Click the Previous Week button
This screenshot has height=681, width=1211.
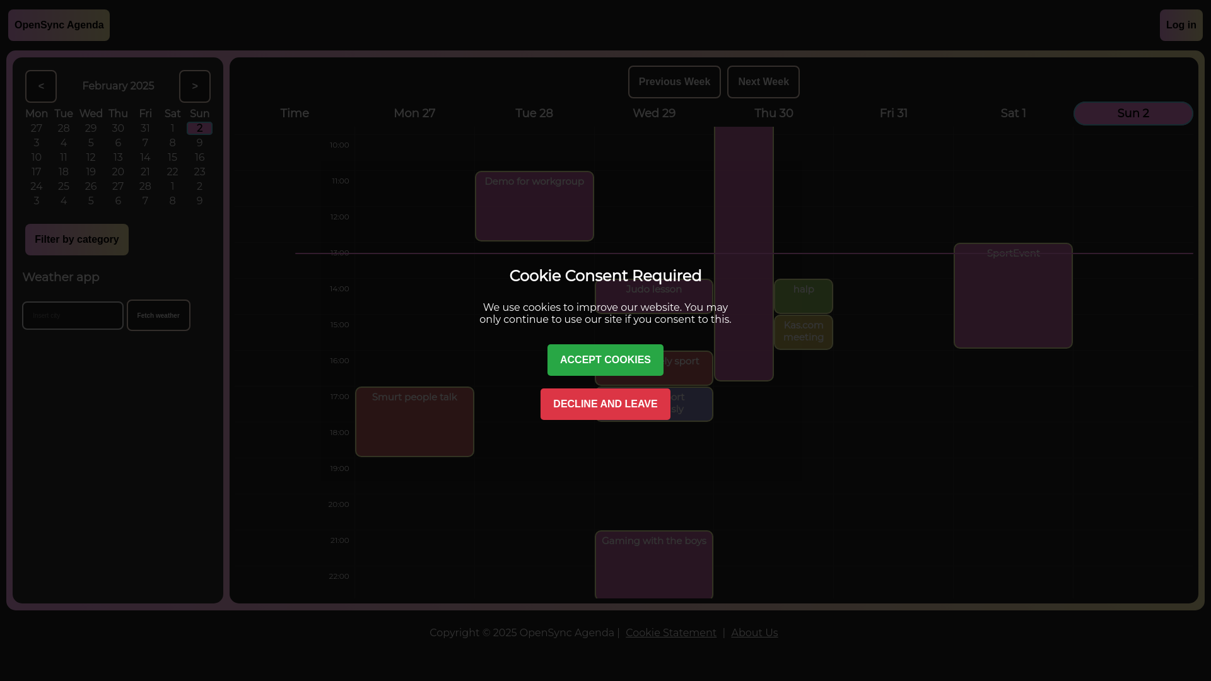click(674, 82)
